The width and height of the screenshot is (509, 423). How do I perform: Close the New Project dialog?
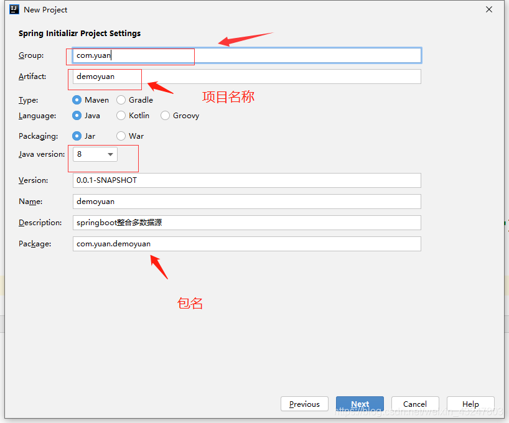[x=489, y=9]
